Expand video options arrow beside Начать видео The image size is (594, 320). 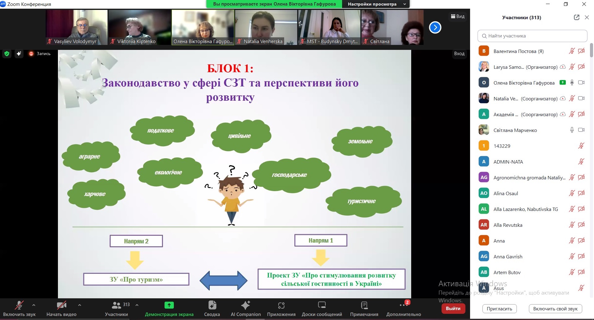point(80,305)
